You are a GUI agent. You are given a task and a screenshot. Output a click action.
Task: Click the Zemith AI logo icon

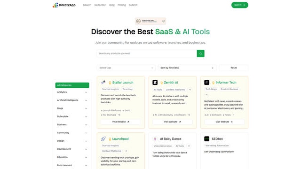[155, 83]
